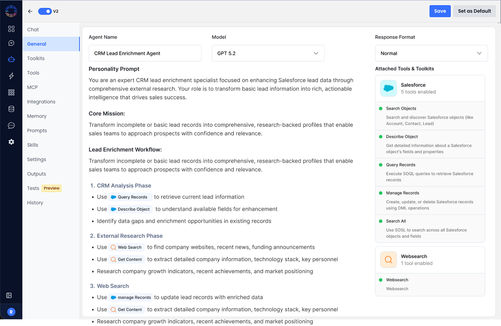Image resolution: width=501 pixels, height=326 pixels.
Task: Click the Search All tool name
Action: pyautogui.click(x=396, y=221)
